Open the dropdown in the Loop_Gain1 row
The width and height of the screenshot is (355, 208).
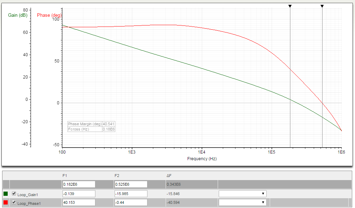point(242,193)
